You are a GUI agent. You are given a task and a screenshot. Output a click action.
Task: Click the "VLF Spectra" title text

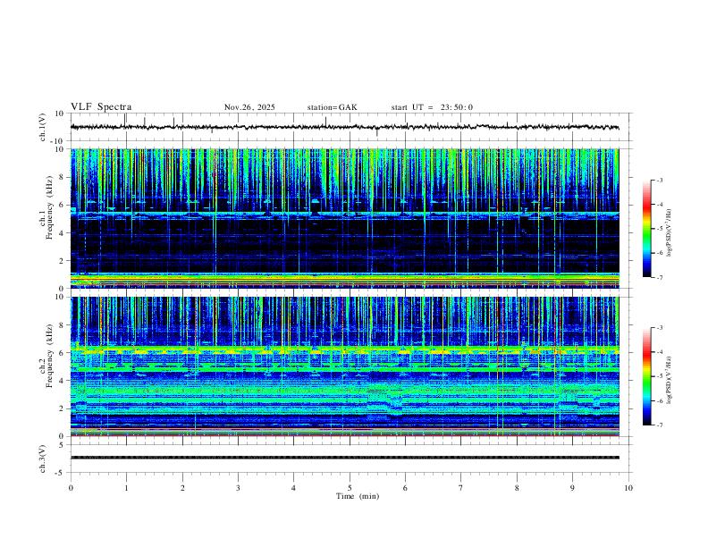[x=101, y=107]
